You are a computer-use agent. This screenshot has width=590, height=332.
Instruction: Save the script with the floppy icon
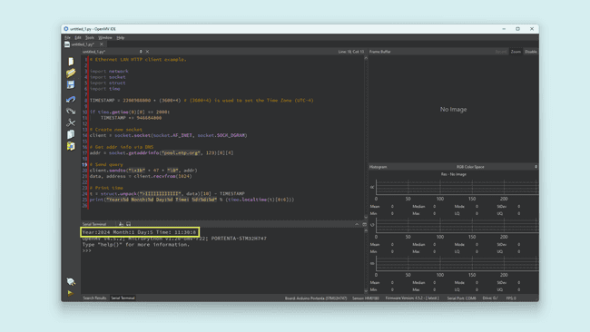[x=71, y=84]
